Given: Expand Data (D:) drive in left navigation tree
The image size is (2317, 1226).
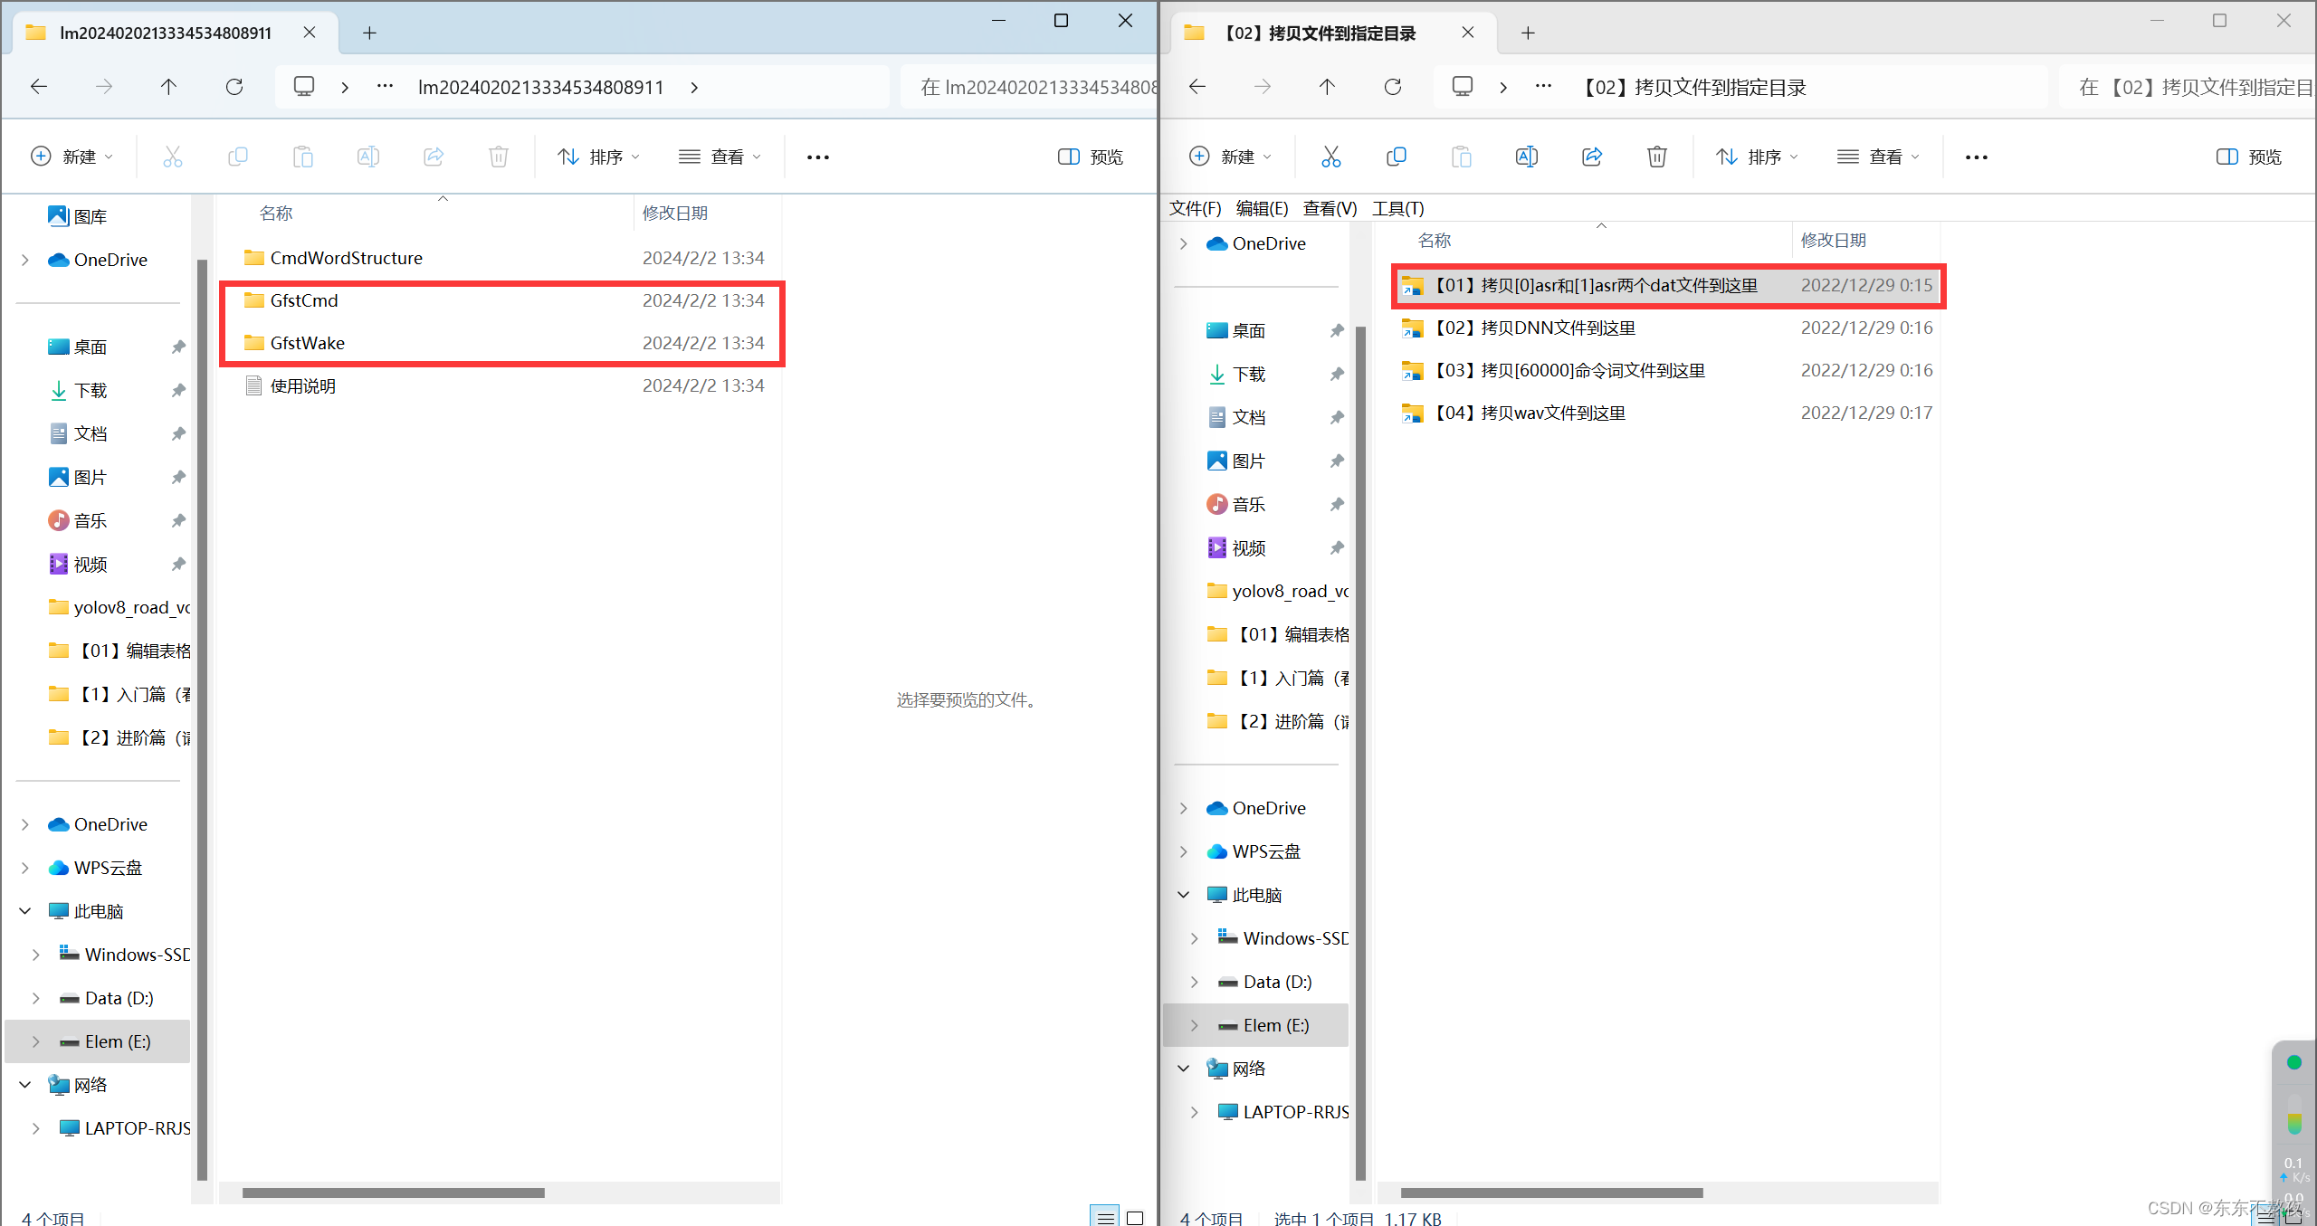Looking at the screenshot, I should [35, 998].
